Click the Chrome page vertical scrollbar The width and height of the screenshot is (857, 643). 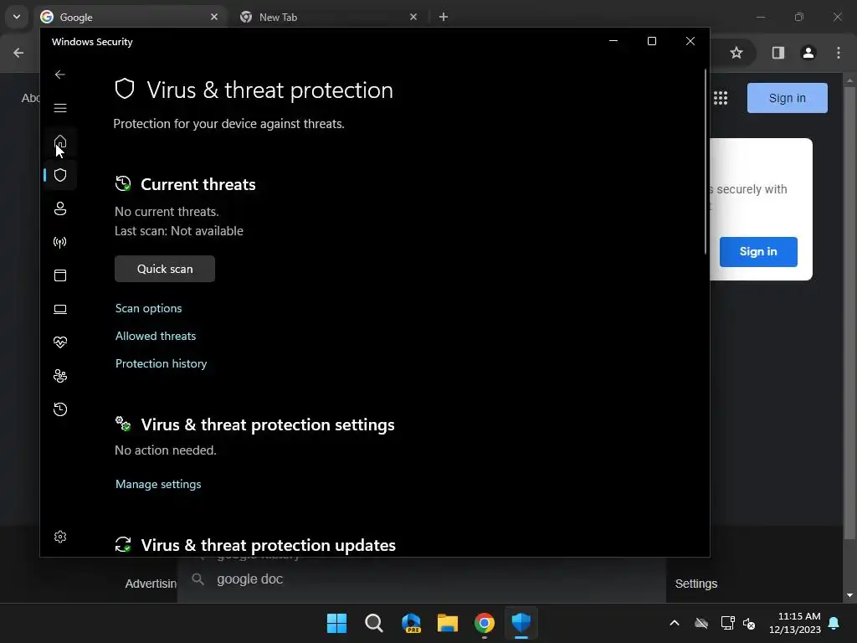(849, 313)
